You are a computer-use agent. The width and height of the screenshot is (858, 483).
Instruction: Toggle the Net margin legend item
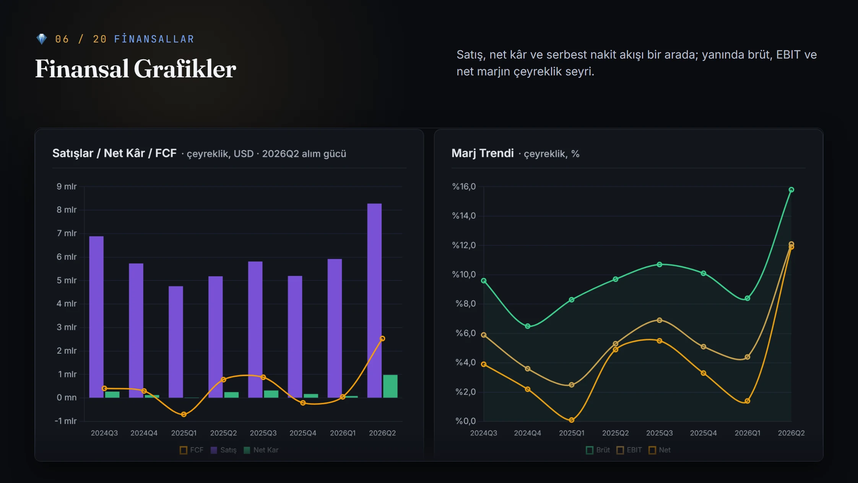pyautogui.click(x=660, y=450)
